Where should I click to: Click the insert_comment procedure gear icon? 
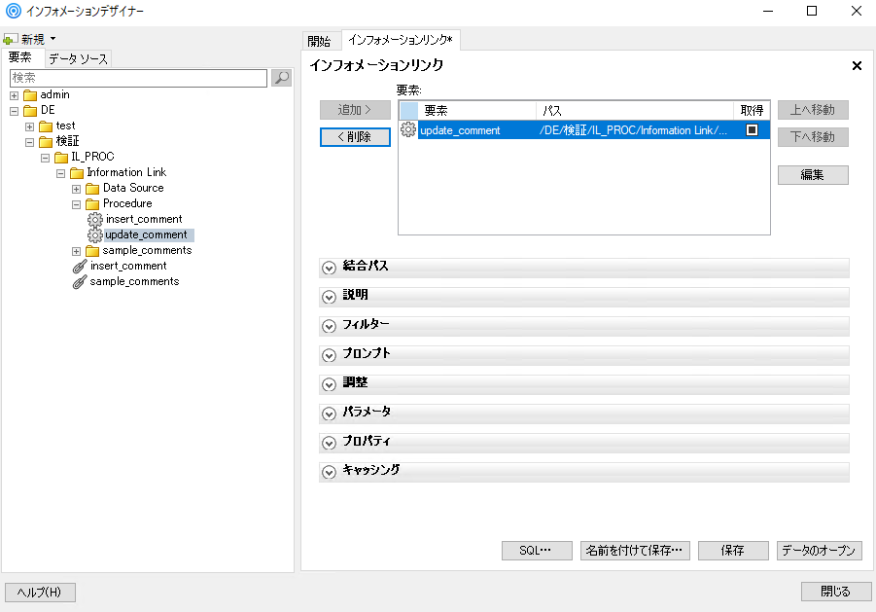[95, 220]
